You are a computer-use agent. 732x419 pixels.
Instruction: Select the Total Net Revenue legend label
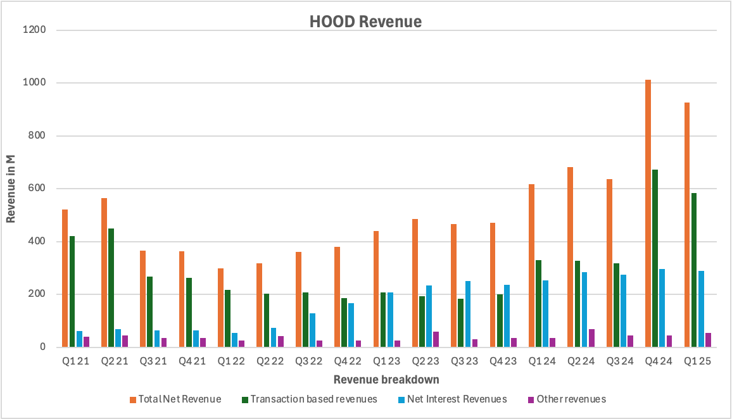(180, 399)
